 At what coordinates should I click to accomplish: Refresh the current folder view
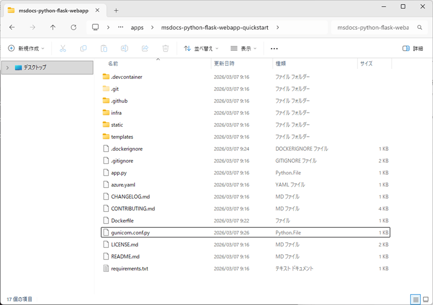click(73, 27)
